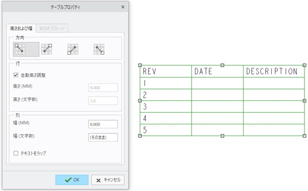
Task: Switch to the 高さおよび幅 tab
Action: click(x=21, y=28)
